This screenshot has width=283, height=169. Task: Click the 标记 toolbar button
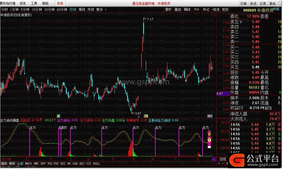click(x=206, y=9)
